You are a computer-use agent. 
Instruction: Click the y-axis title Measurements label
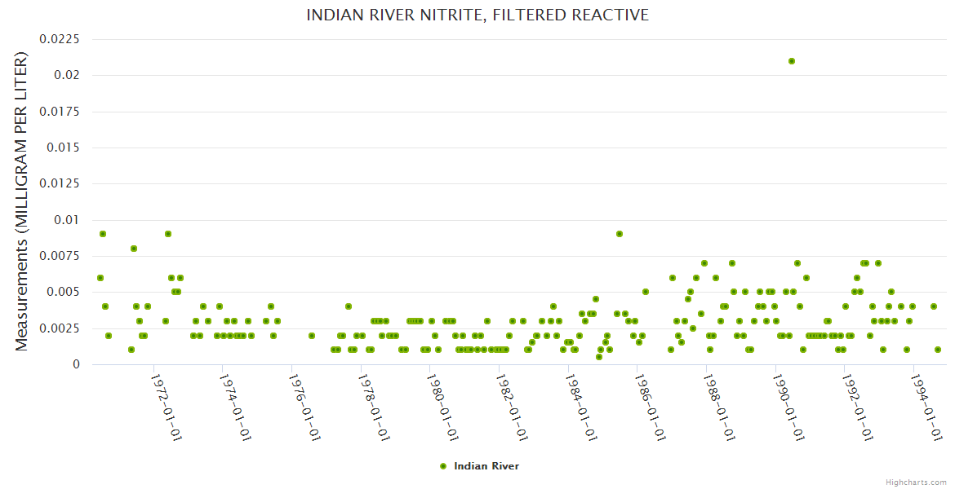point(22,201)
